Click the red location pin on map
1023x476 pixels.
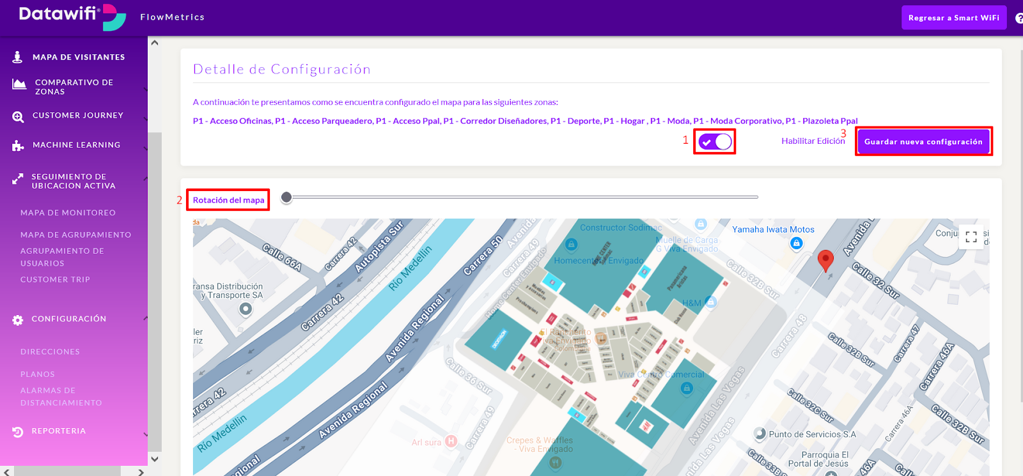825,261
